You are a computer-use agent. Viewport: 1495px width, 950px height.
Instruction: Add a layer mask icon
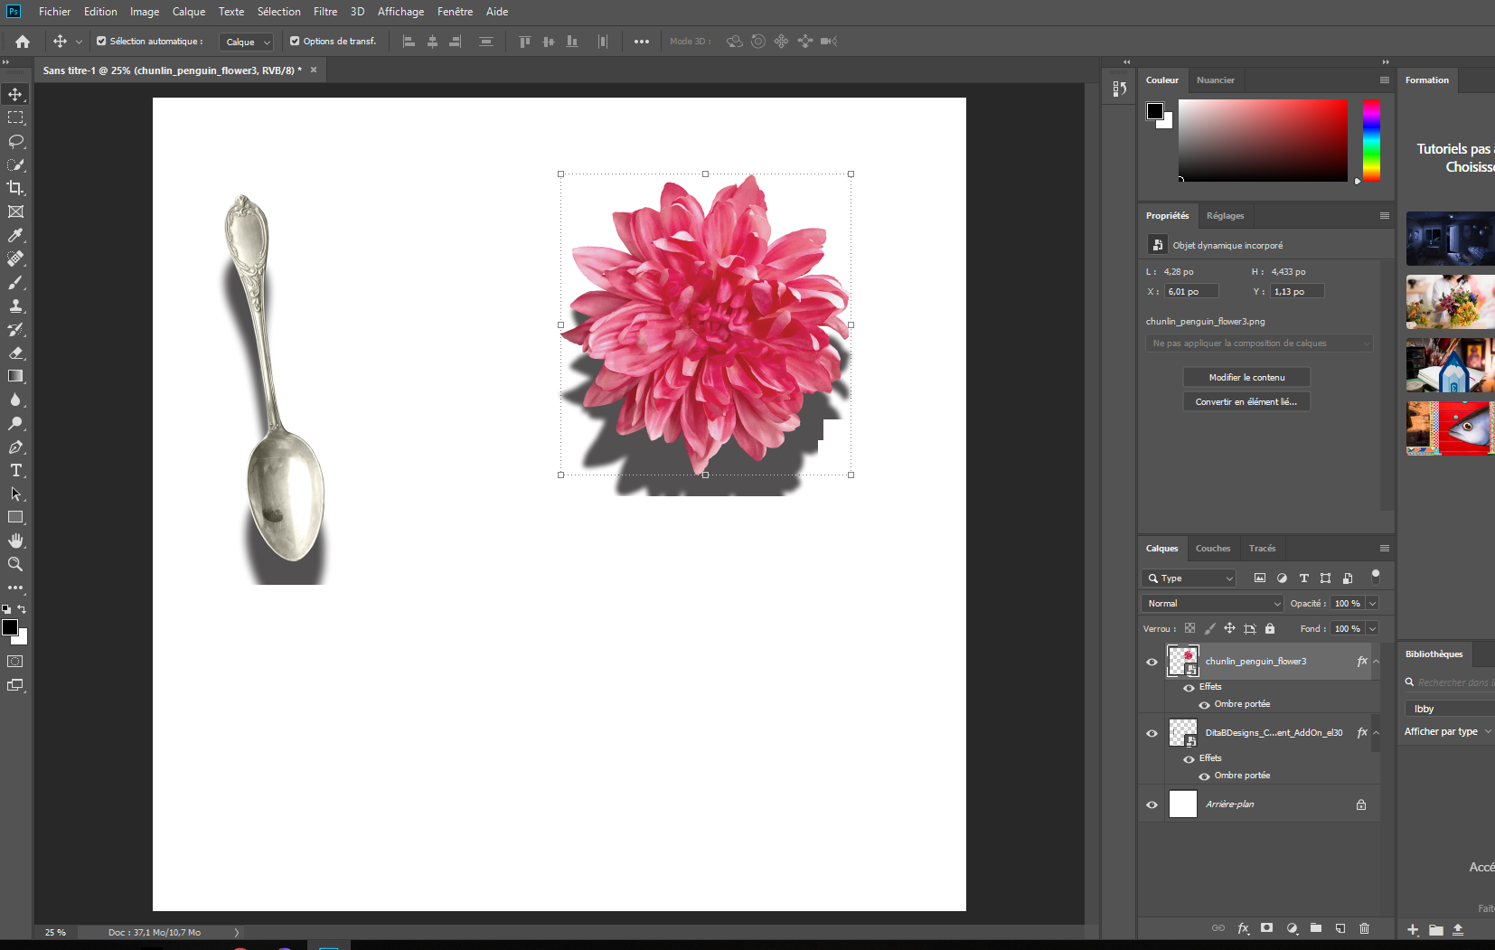click(x=1267, y=928)
